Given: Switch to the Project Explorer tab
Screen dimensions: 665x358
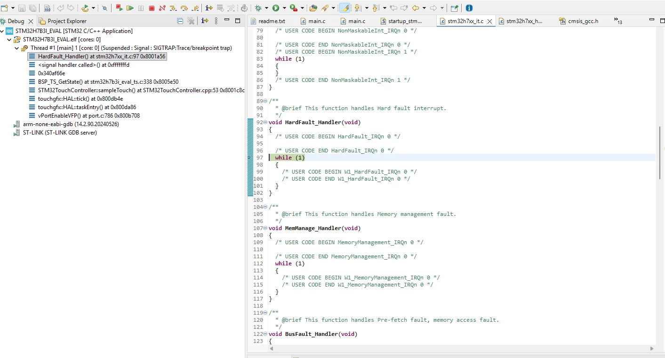Looking at the screenshot, I should point(63,21).
